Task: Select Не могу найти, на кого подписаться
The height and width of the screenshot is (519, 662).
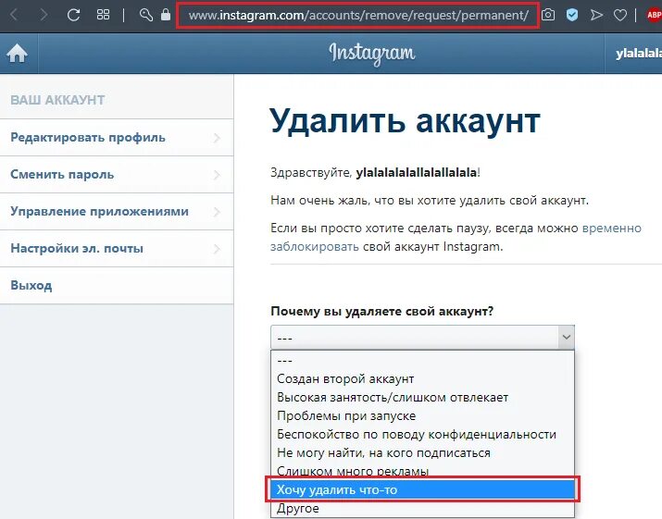Action: (x=422, y=453)
